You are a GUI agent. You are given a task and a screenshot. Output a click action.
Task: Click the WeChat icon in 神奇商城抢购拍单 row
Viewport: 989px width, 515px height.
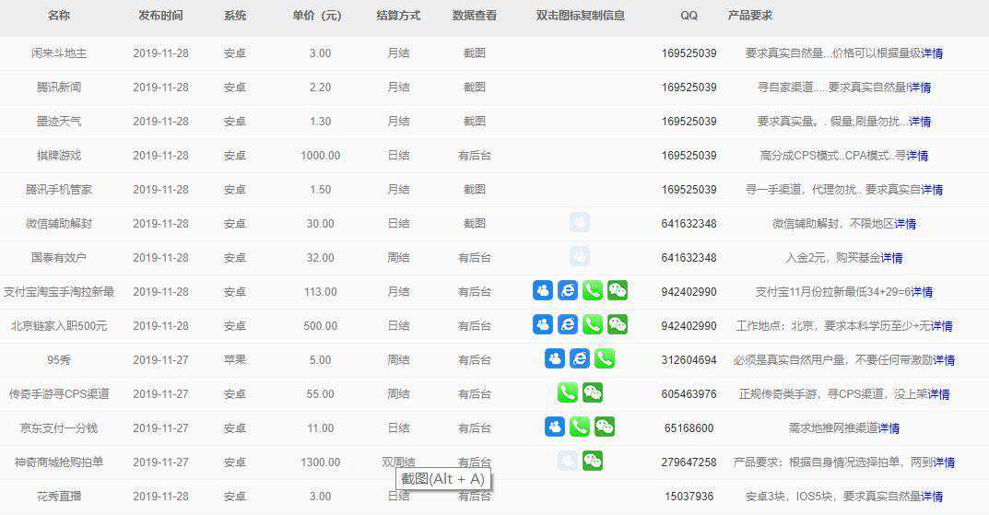pyautogui.click(x=593, y=462)
